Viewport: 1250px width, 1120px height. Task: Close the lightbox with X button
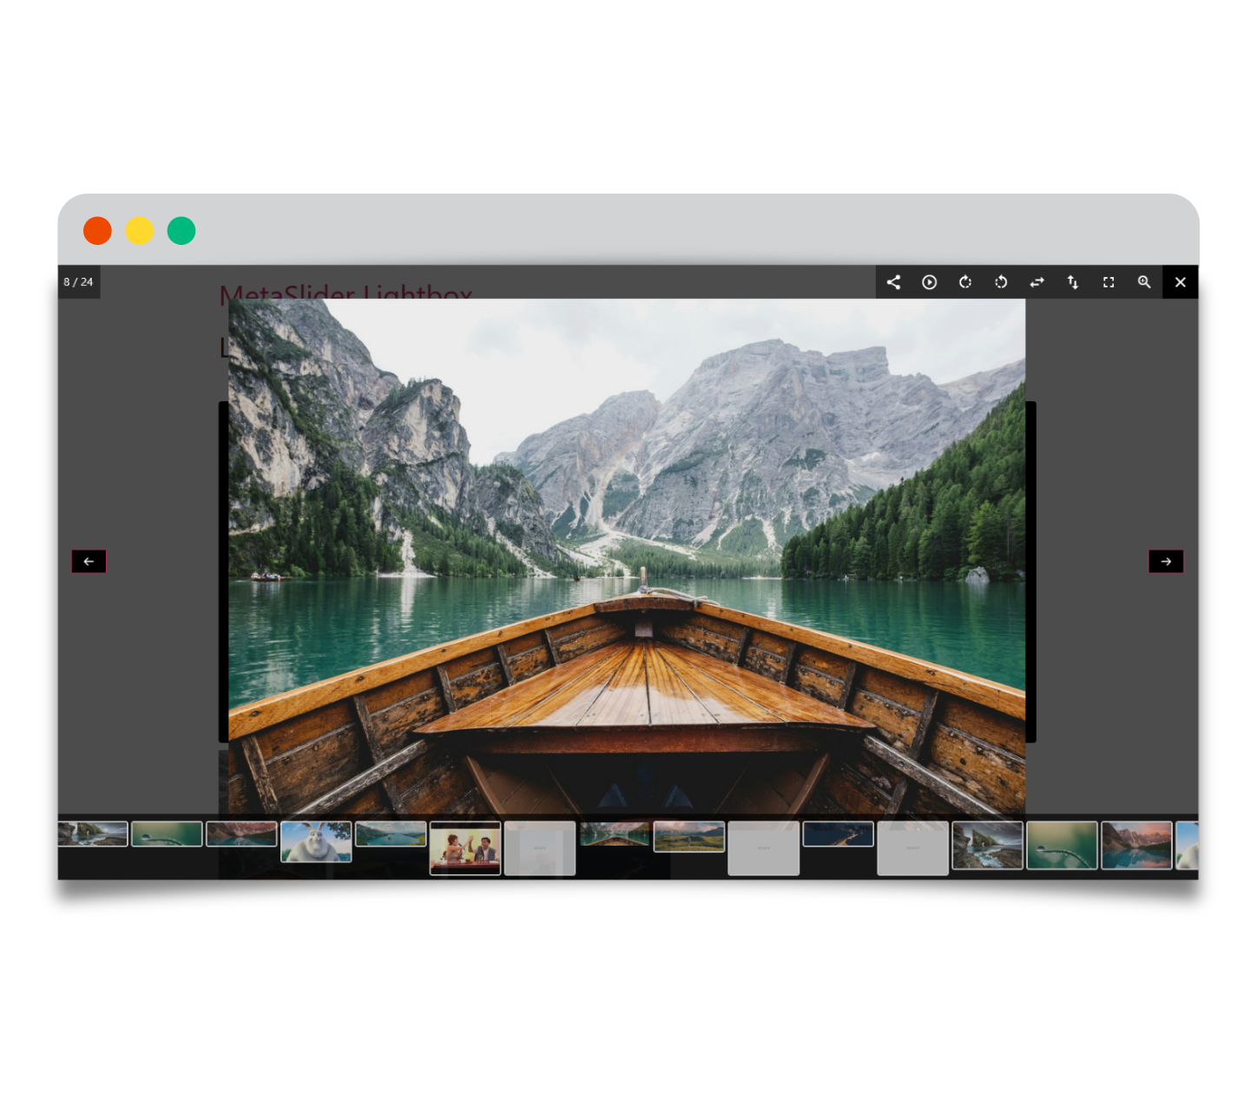[x=1180, y=282]
